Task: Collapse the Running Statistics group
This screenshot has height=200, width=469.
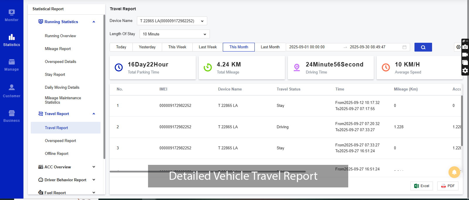Action: [94, 22]
